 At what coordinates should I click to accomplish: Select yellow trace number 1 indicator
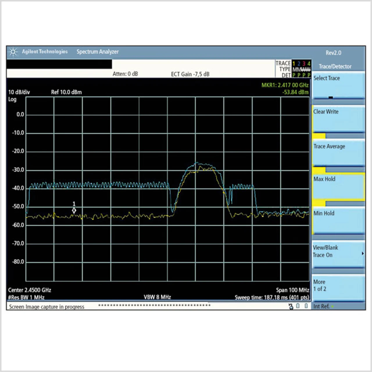[294, 63]
